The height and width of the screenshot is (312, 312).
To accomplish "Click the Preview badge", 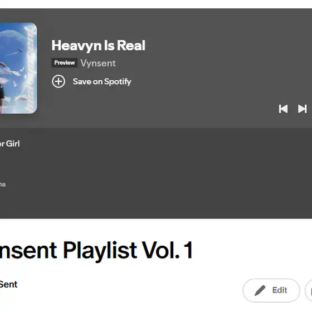I will click(65, 62).
